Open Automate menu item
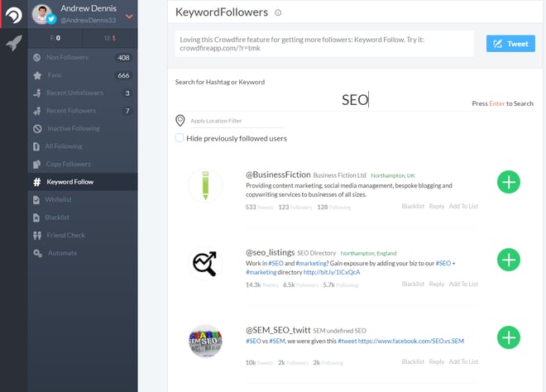 pyautogui.click(x=83, y=253)
